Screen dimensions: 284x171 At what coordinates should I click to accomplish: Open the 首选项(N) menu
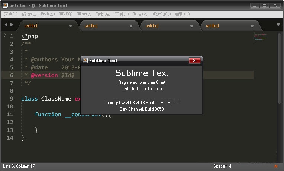(x=161, y=14)
